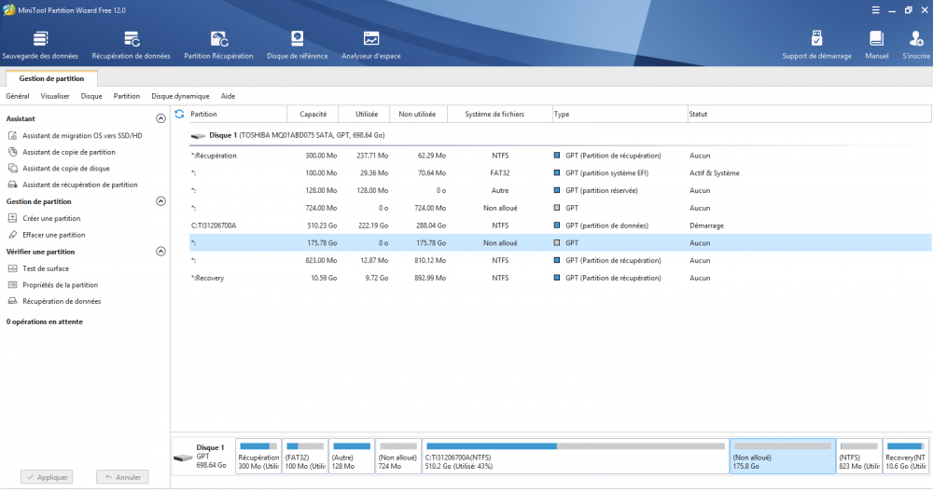Screen dimensions: 933x492
Task: Select C:TI31206700A block in disk map
Action: click(576, 457)
